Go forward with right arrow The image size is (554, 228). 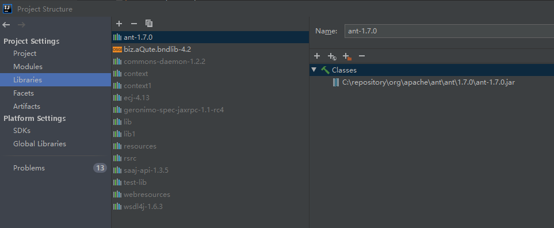point(21,25)
